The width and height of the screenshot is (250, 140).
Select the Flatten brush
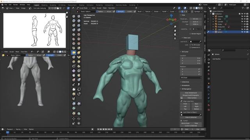74,39
